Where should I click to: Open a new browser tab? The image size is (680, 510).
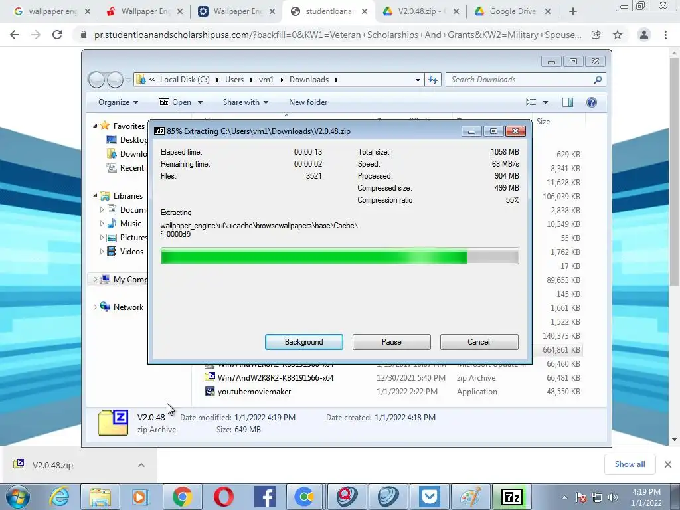573,12
